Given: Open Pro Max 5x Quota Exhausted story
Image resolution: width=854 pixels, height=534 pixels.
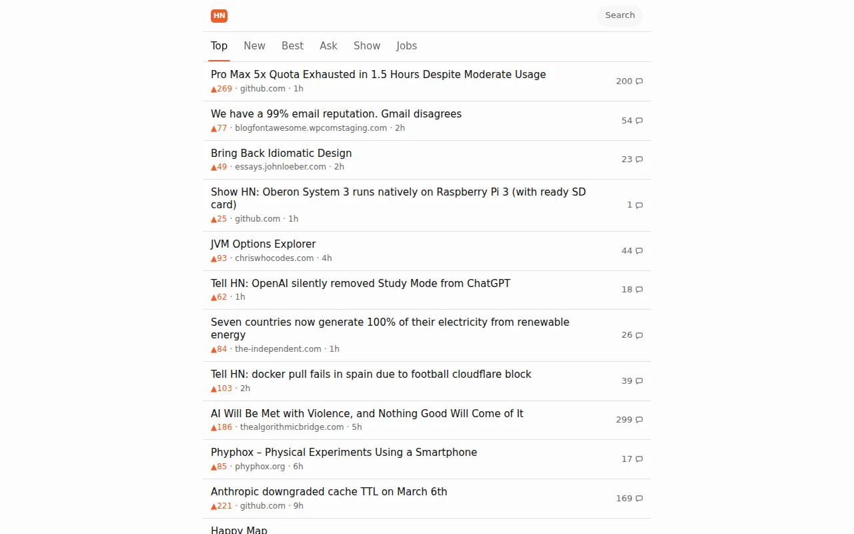Looking at the screenshot, I should click(378, 74).
